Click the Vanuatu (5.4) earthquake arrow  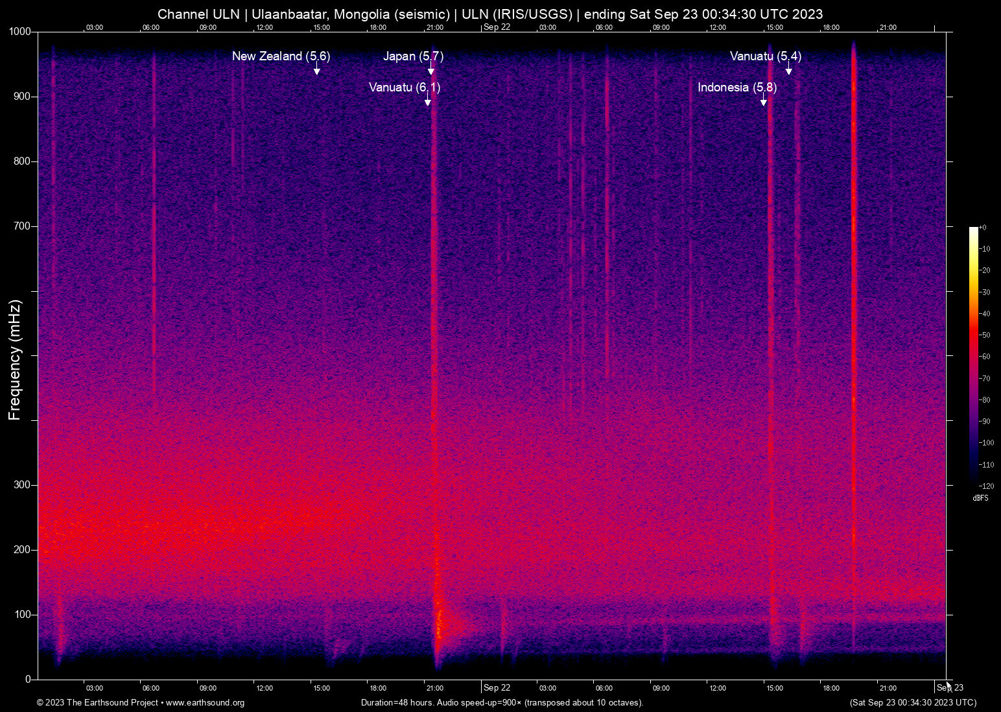(x=788, y=71)
